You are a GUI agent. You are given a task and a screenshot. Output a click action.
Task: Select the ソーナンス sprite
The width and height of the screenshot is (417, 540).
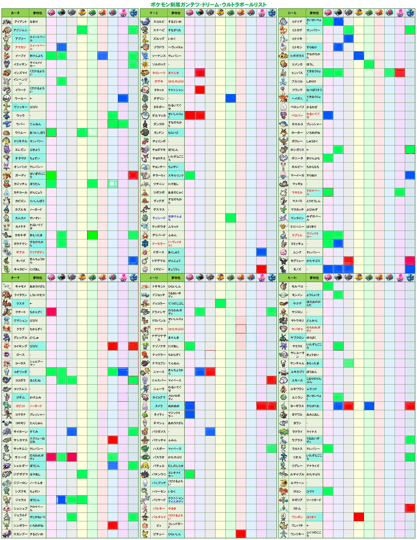145,56
